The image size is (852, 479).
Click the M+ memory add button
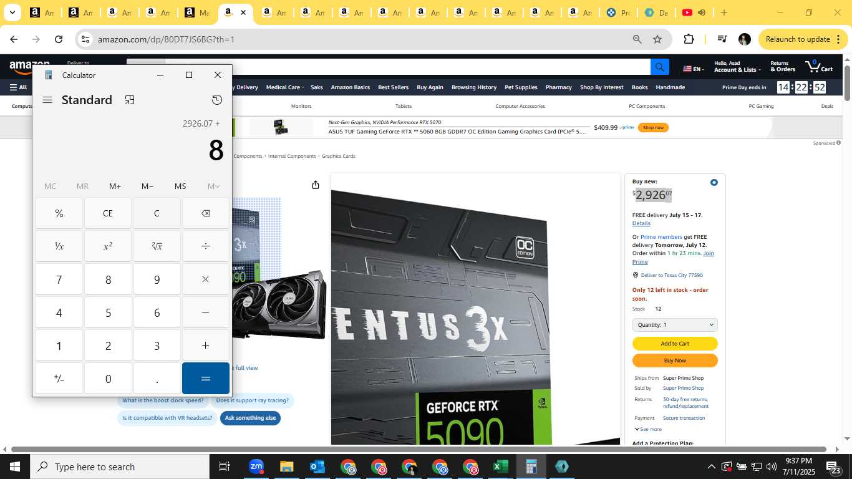point(115,186)
